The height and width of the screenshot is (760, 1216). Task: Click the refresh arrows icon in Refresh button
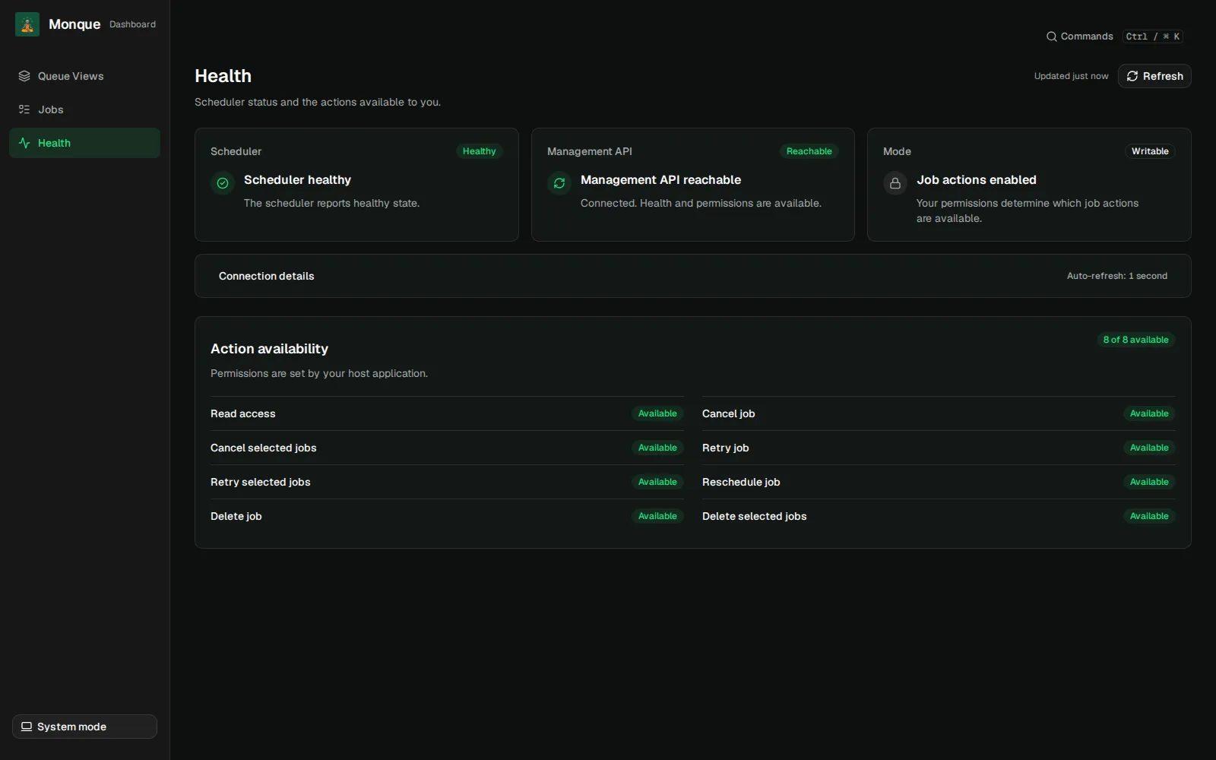pos(1132,76)
